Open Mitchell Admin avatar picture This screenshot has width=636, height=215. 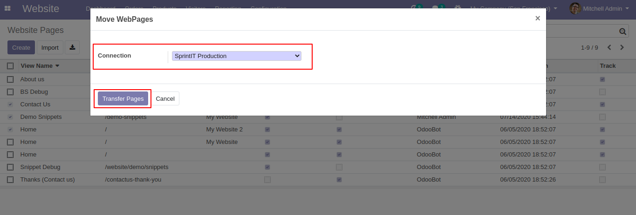[x=575, y=8]
